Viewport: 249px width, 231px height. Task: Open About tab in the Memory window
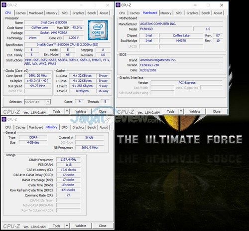tap(104, 127)
